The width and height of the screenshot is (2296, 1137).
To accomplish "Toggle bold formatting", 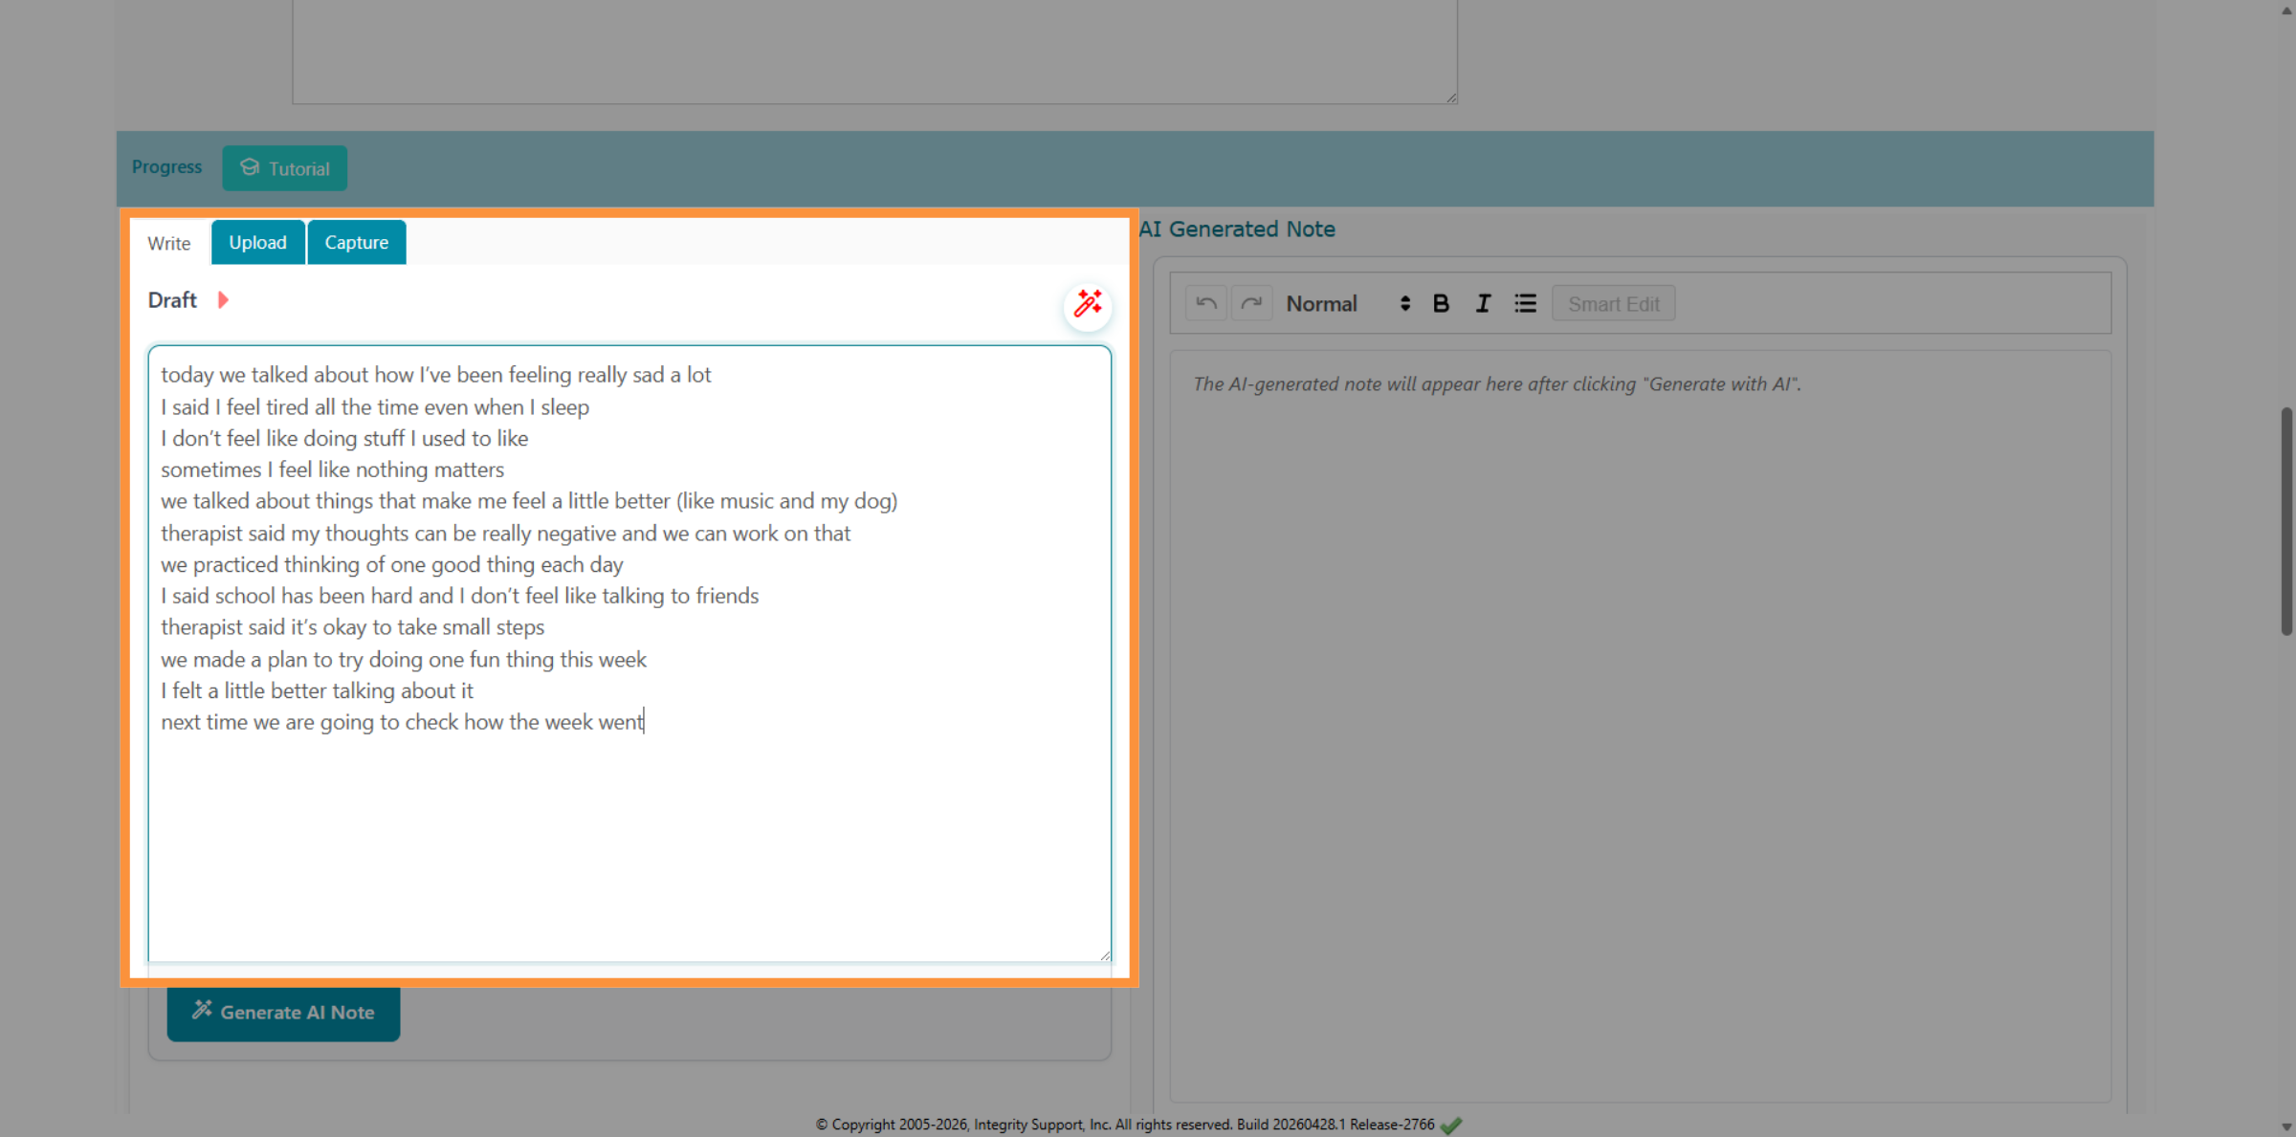I will point(1441,304).
